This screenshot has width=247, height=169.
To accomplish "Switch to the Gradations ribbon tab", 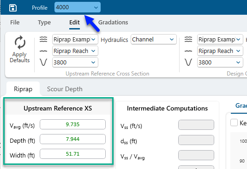I will tap(113, 22).
